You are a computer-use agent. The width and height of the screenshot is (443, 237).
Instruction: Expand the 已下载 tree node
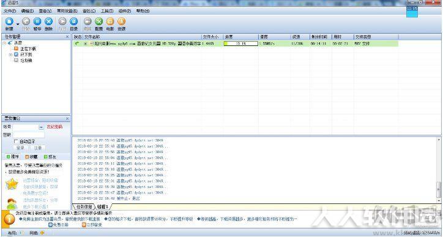[x=10, y=55]
